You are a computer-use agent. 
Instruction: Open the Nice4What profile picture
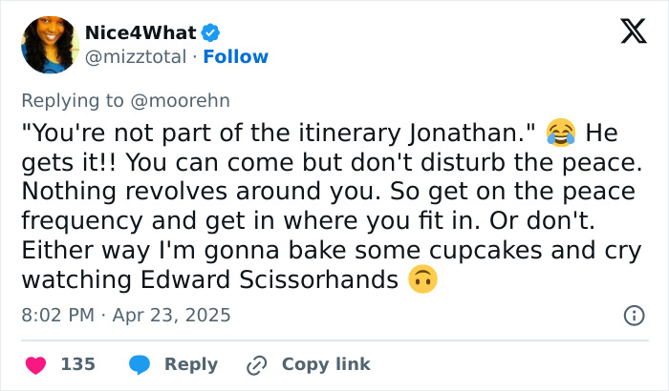pyautogui.click(x=46, y=44)
